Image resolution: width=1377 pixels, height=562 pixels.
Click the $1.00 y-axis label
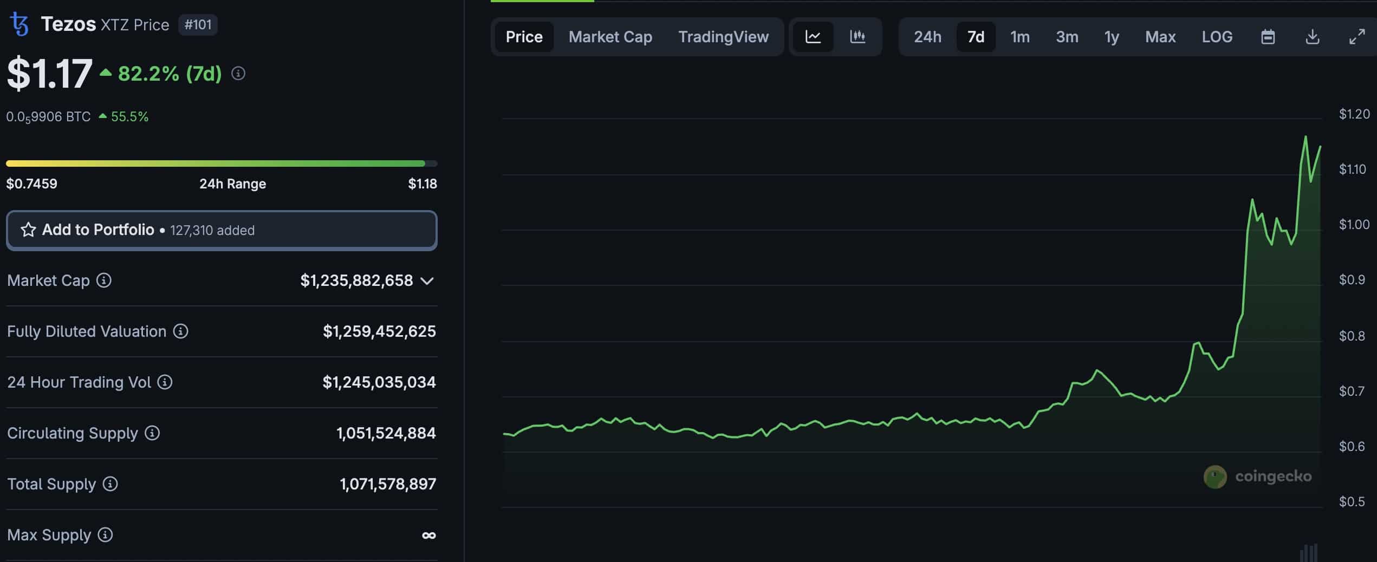[x=1354, y=225]
